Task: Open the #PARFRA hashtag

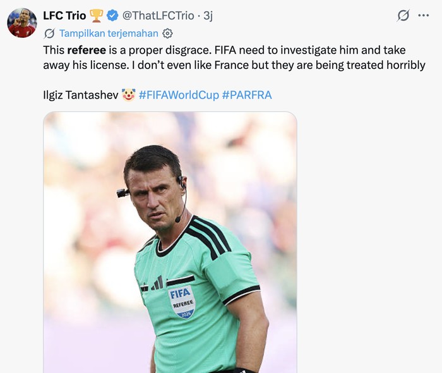Action: pos(247,95)
